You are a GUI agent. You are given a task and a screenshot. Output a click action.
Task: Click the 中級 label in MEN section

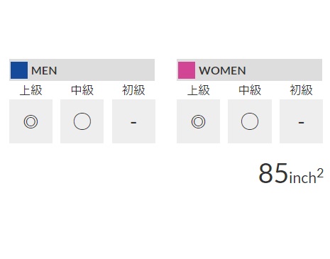[x=82, y=90]
